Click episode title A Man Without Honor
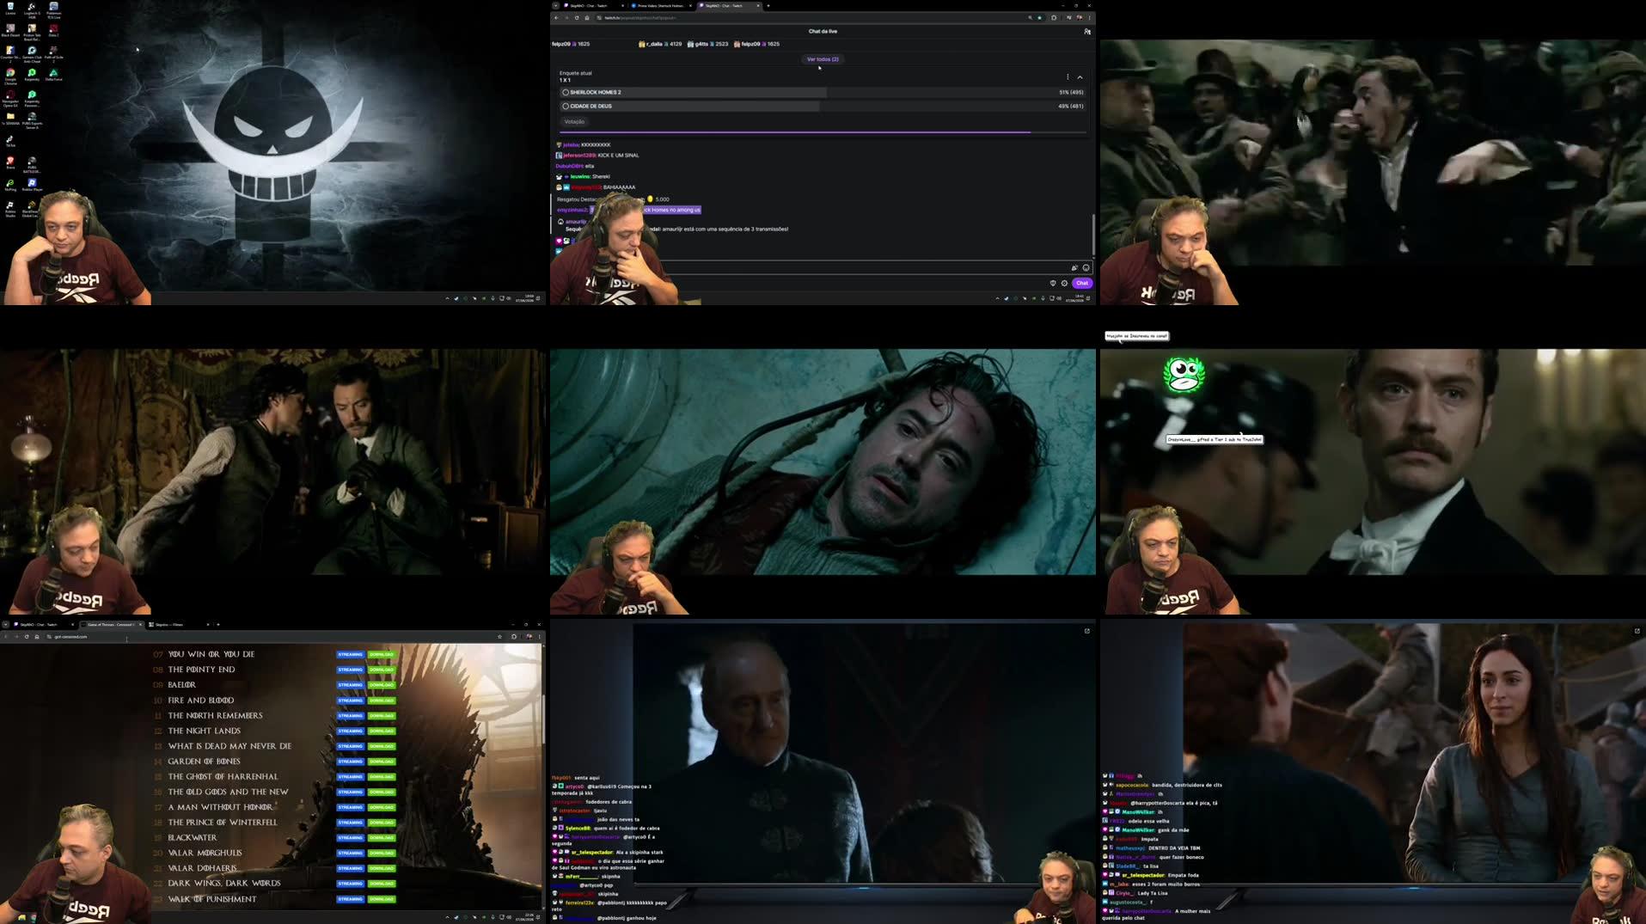 click(x=220, y=807)
